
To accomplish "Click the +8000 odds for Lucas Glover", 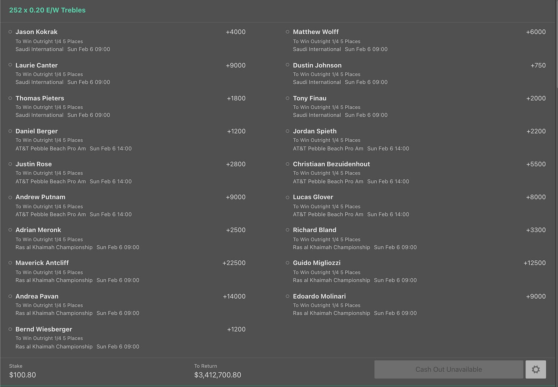I will pos(536,197).
